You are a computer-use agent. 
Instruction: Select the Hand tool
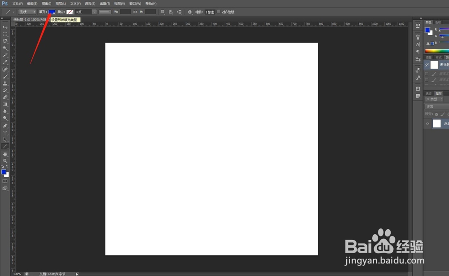[x=5, y=154]
